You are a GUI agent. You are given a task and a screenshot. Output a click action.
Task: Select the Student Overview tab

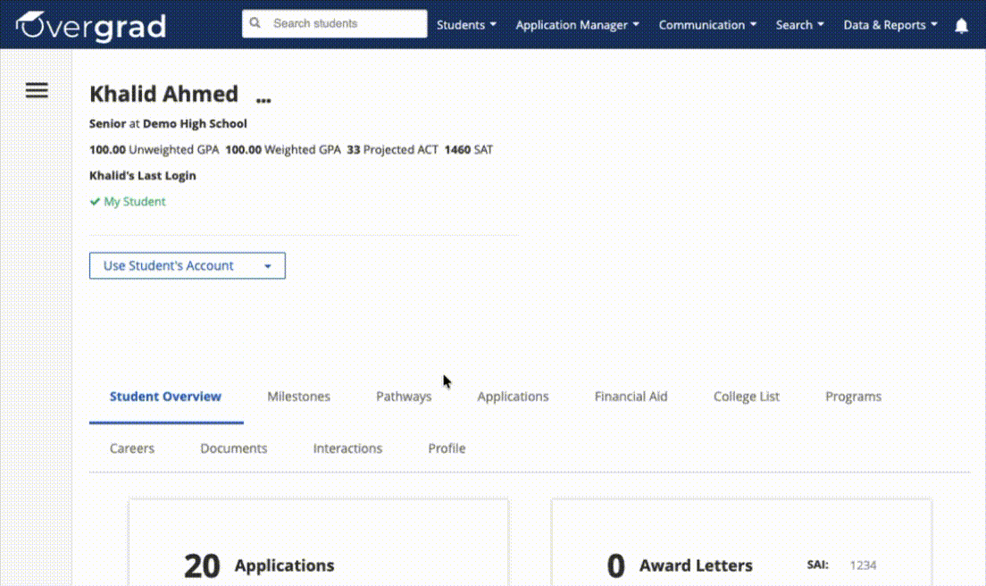point(165,397)
